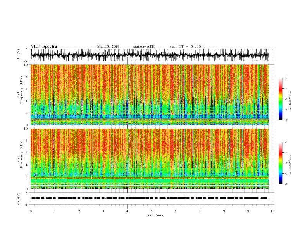Click time axis tick label '2'
Viewport: 307px width, 237px height.
click(x=79, y=211)
